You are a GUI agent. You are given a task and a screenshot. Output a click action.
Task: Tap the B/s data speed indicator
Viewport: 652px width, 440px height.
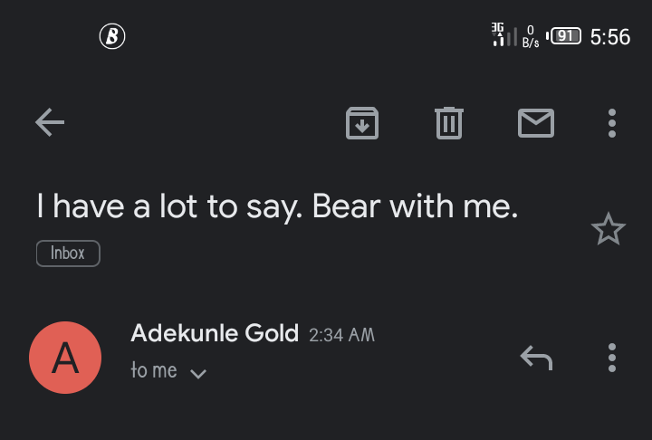point(531,36)
